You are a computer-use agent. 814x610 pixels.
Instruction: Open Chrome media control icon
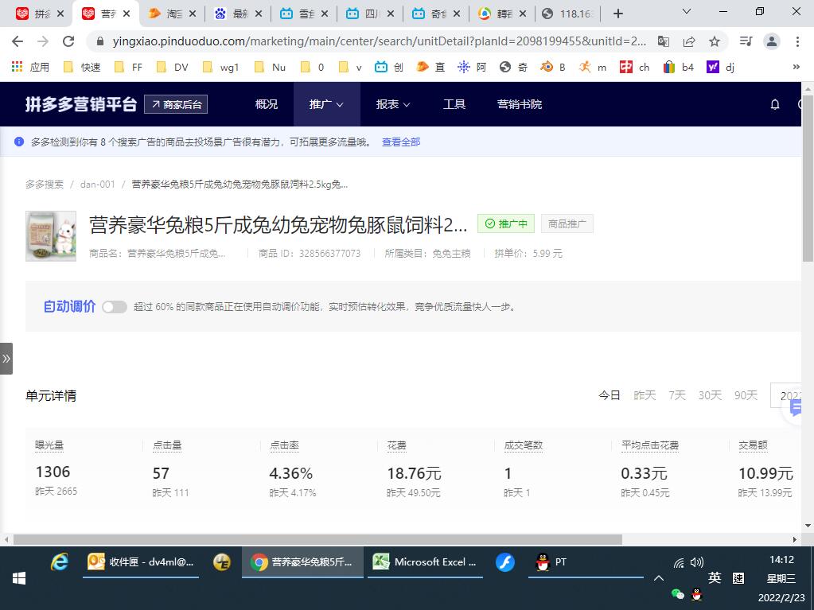click(746, 41)
